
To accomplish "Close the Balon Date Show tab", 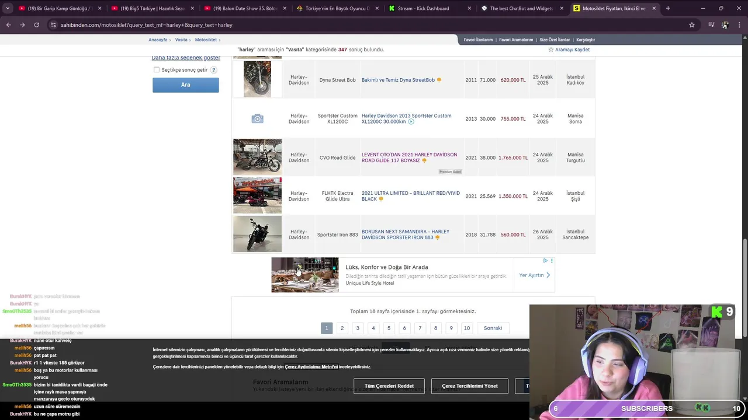I will (x=285, y=8).
